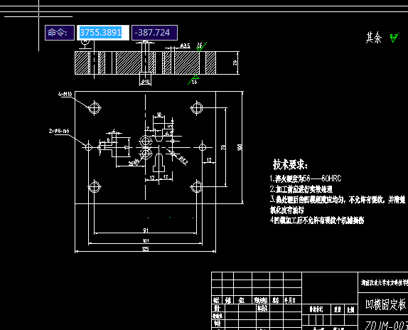The image size is (408, 330).
Task: Select the 其余 text at top right
Action: tap(374, 38)
